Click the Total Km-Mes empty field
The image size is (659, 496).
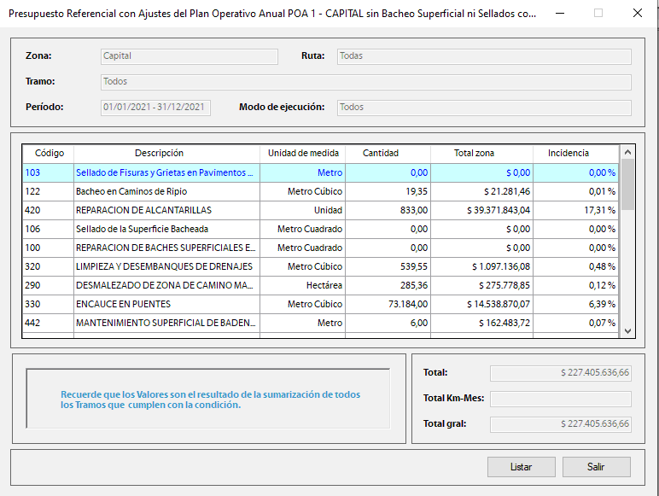(x=560, y=399)
